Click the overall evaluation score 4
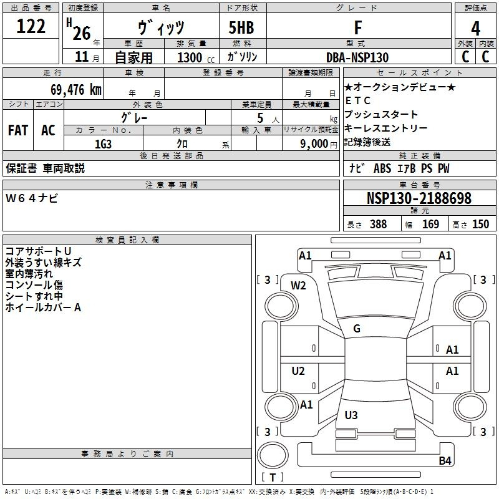The width and height of the screenshot is (499, 499). click(x=475, y=28)
